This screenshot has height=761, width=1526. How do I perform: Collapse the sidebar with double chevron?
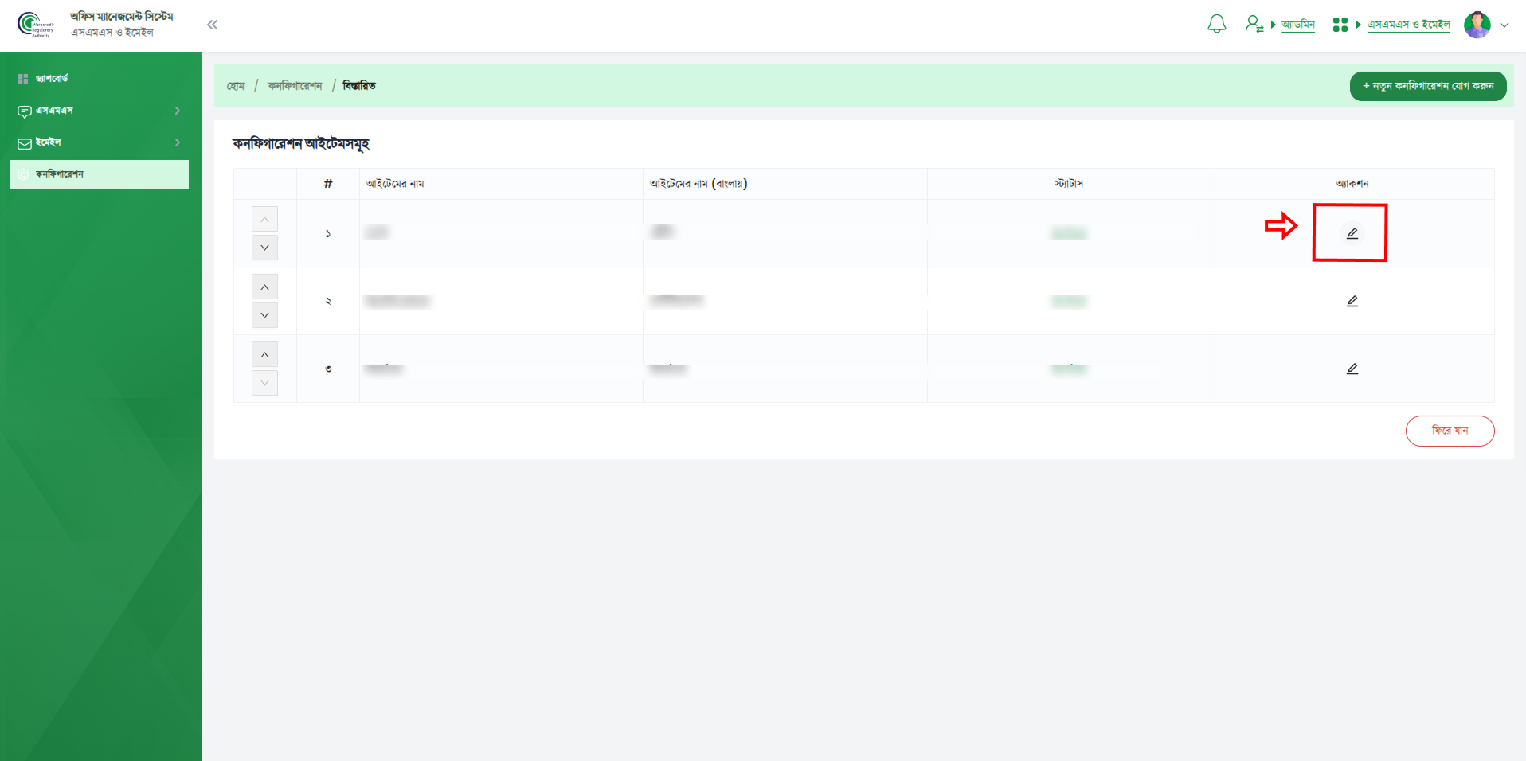212,25
